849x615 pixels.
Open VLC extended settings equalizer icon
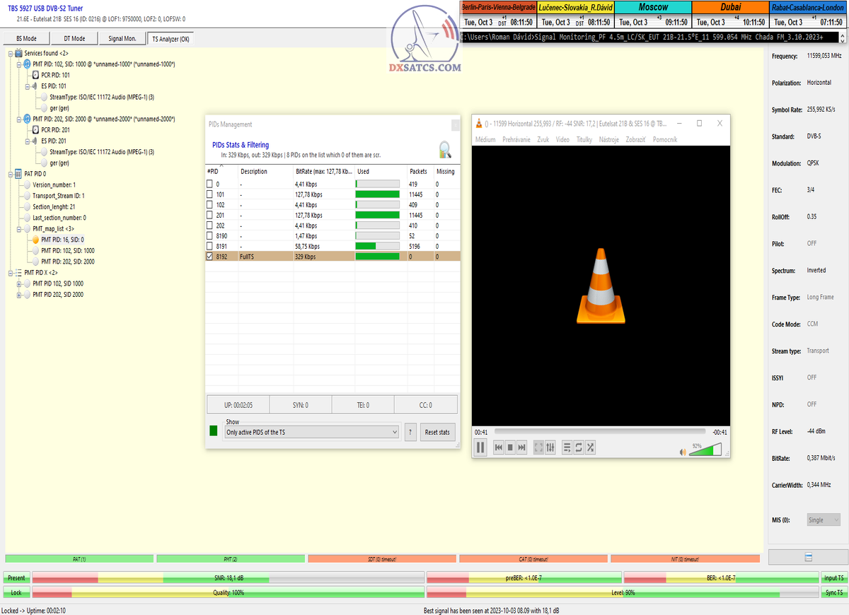pos(550,447)
